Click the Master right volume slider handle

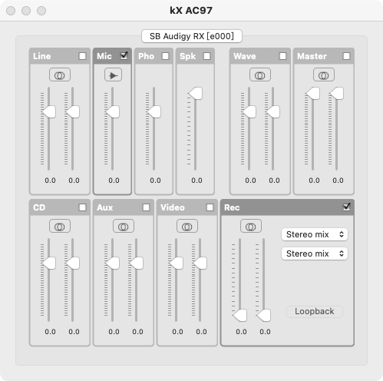(337, 93)
